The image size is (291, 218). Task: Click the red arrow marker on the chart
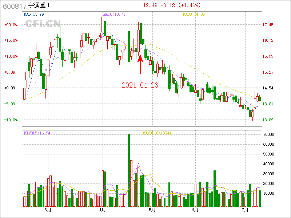coord(140,64)
